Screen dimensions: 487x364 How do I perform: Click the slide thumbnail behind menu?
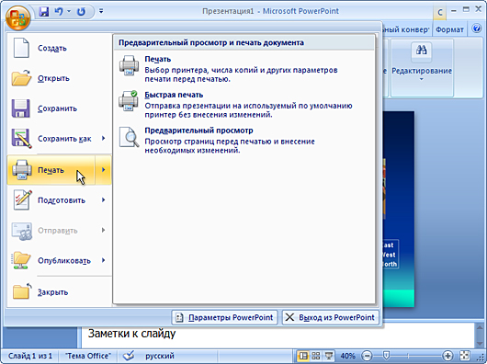(399, 209)
